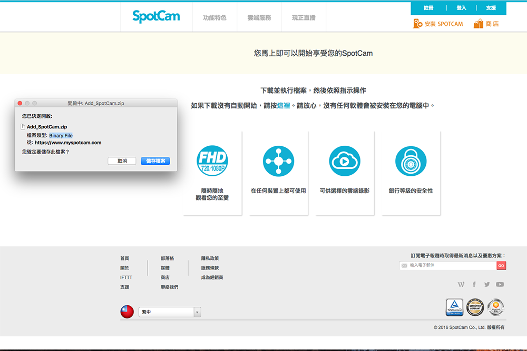This screenshot has width=527, height=351.
Task: Click the bank-level security padlock icon
Action: tap(411, 162)
